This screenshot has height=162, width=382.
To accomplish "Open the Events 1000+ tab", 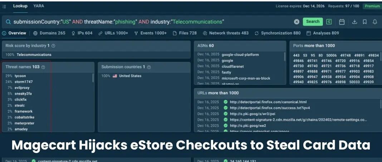I will coord(150,33).
